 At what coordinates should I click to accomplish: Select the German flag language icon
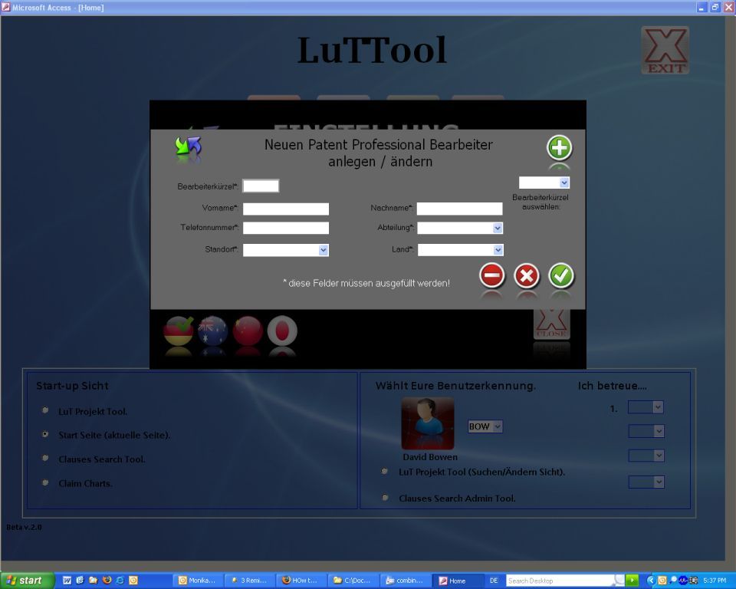pos(179,331)
